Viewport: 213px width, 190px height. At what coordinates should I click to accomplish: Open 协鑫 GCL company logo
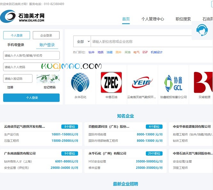coord(173,83)
